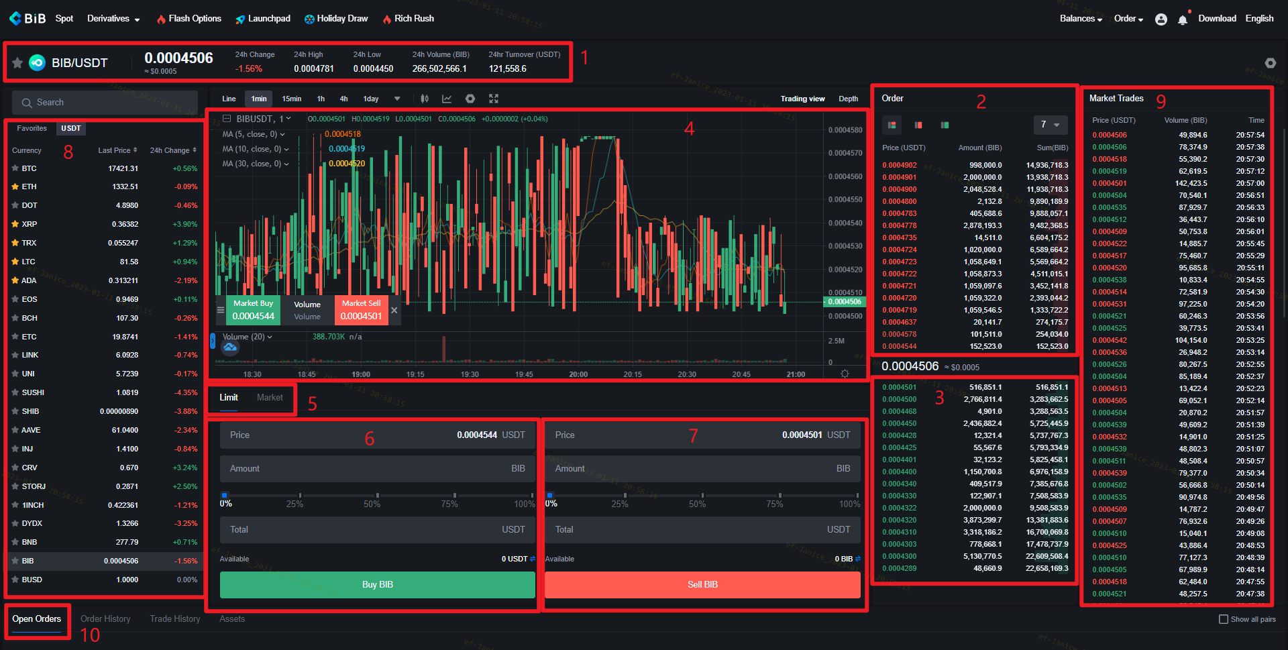This screenshot has height=650, width=1288.
Task: Expand the Volume (20) indicator options
Action: click(270, 337)
